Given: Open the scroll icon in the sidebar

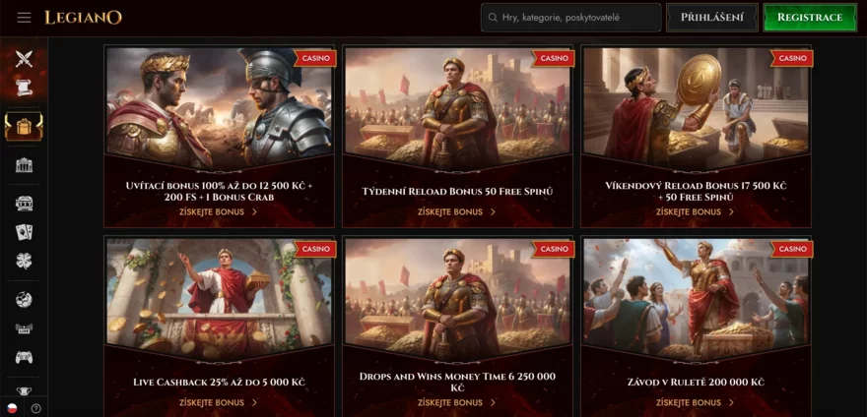Looking at the screenshot, I should tap(24, 88).
